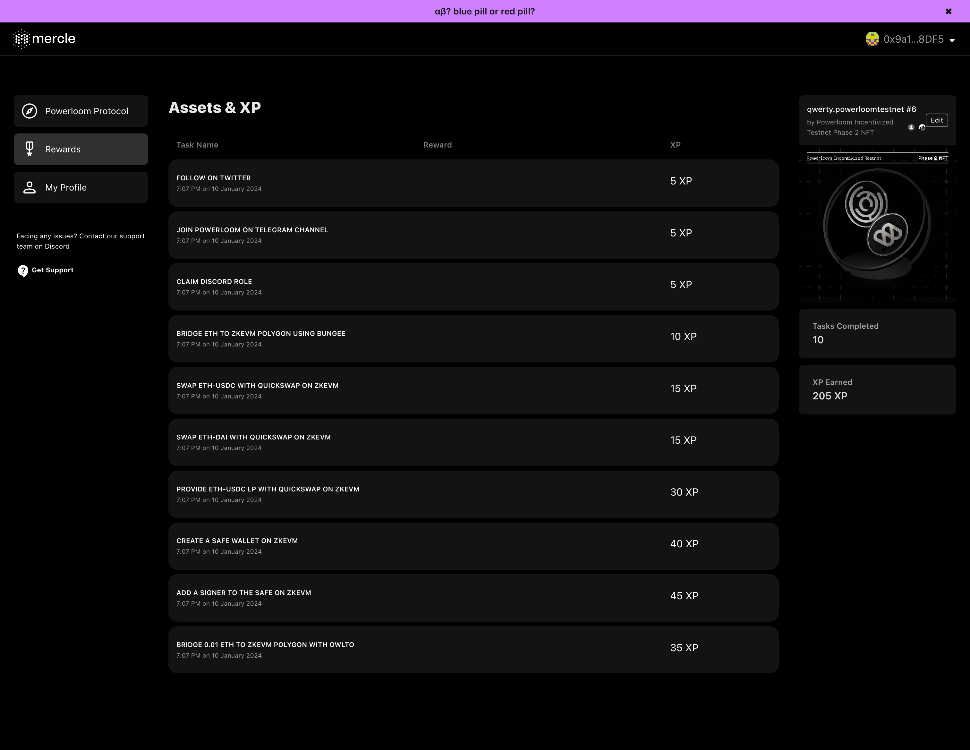This screenshot has width=970, height=750.
Task: Click the Get Support icon
Action: (23, 270)
